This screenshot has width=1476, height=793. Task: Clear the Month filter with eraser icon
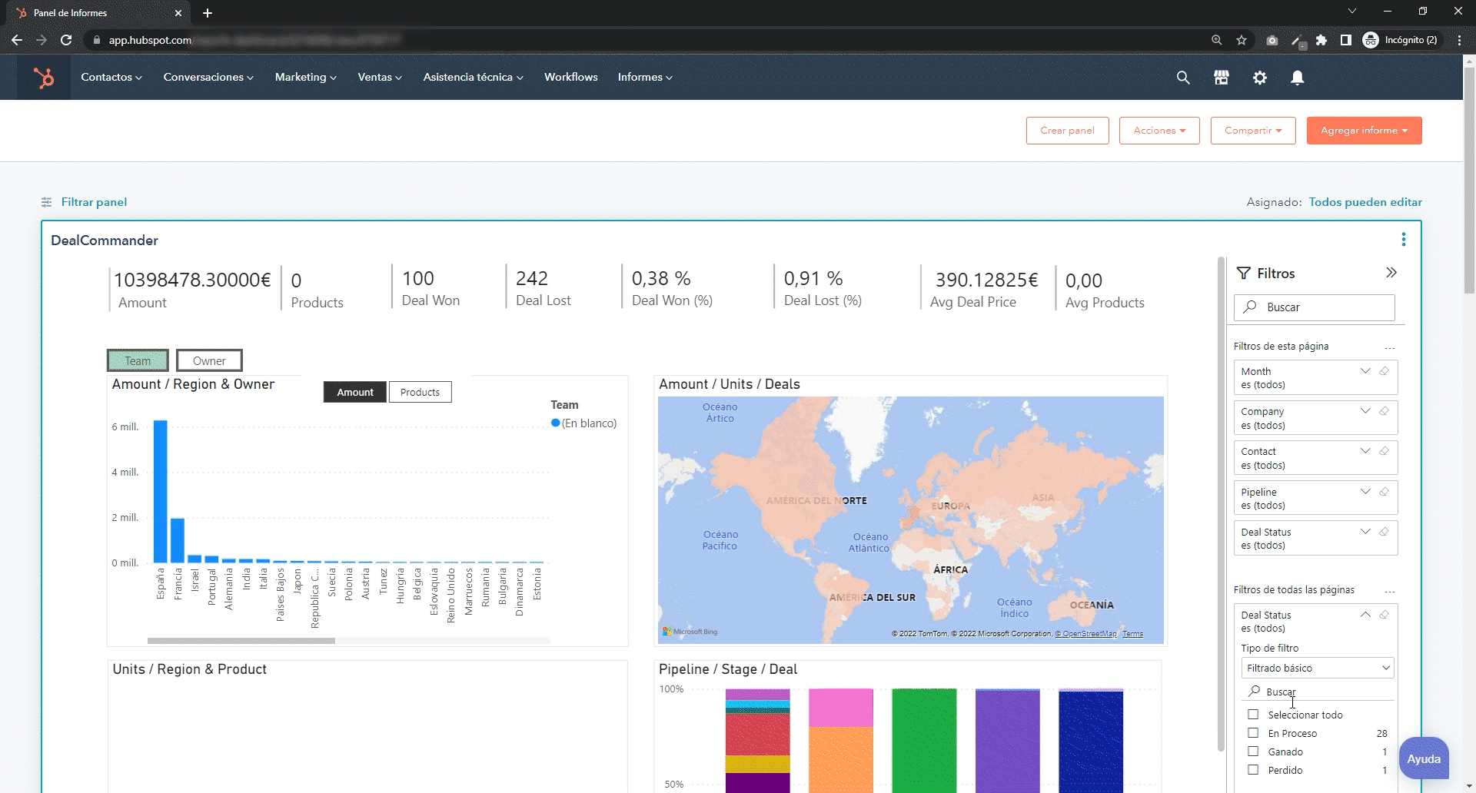click(1384, 371)
